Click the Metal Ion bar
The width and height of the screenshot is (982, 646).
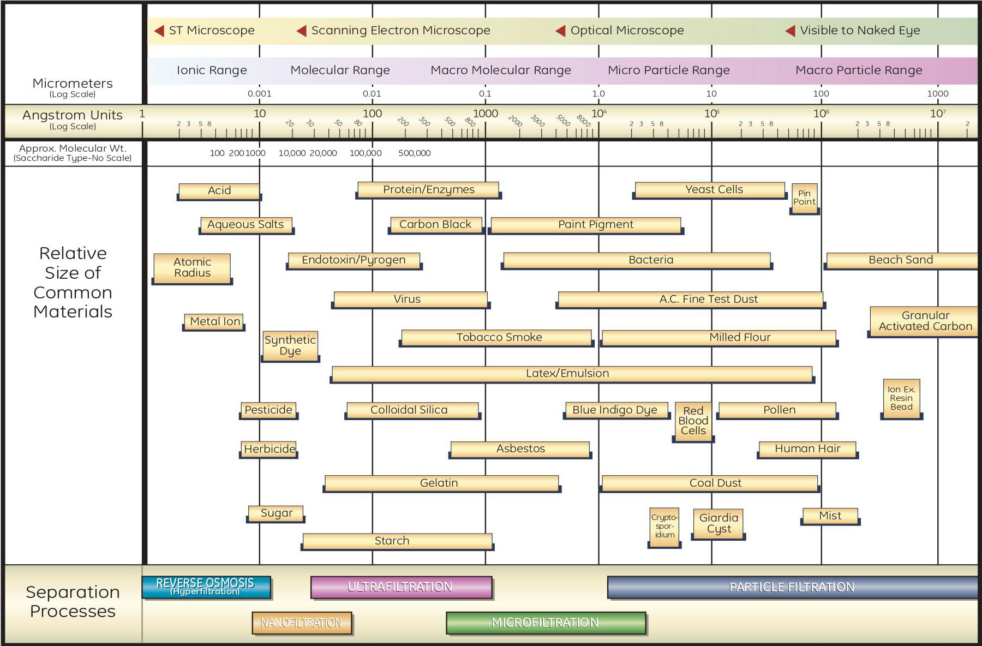tap(214, 322)
